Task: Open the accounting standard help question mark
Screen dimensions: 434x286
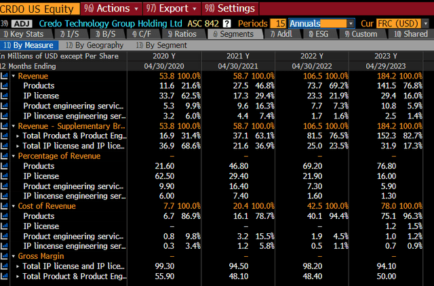Action: (x=226, y=24)
